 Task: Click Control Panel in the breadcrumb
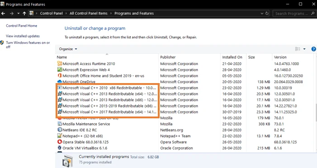coord(52,14)
